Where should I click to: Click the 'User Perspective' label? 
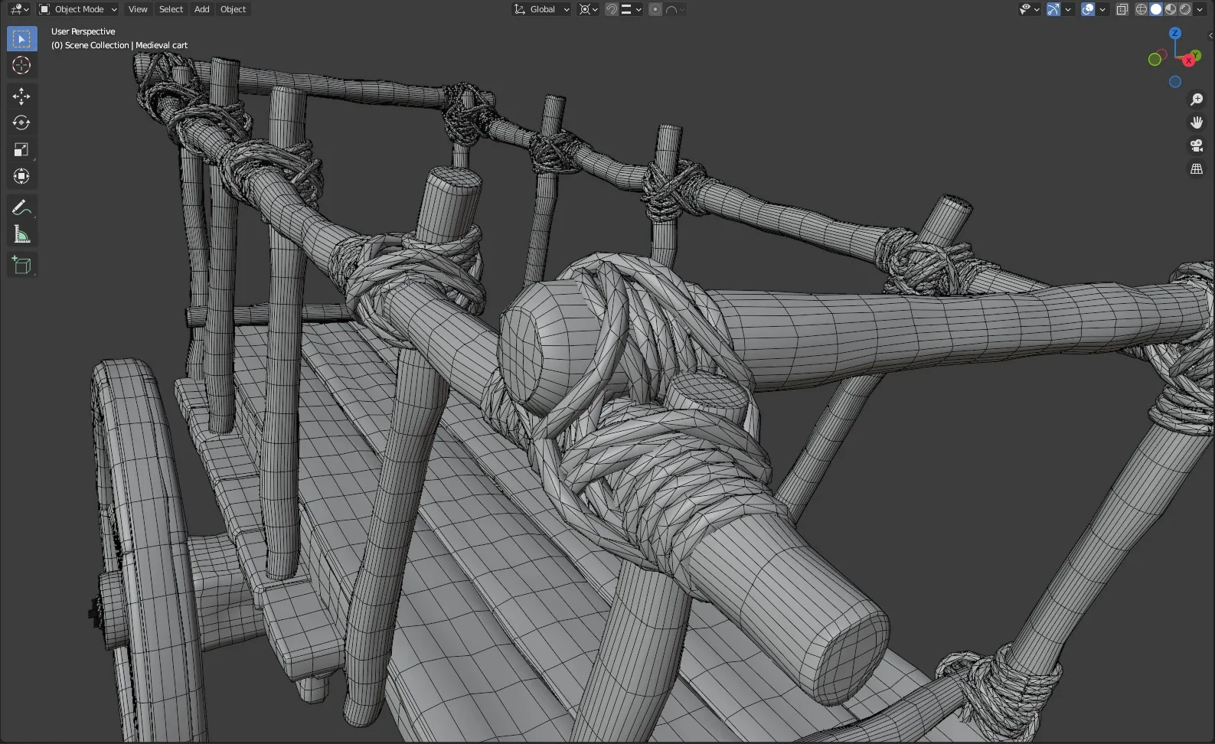coord(83,31)
